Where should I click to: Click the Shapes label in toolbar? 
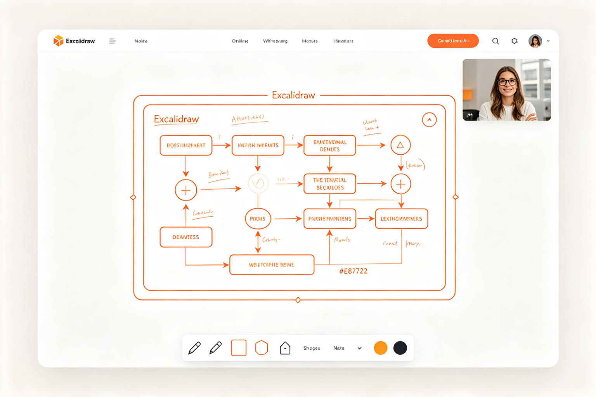click(312, 348)
